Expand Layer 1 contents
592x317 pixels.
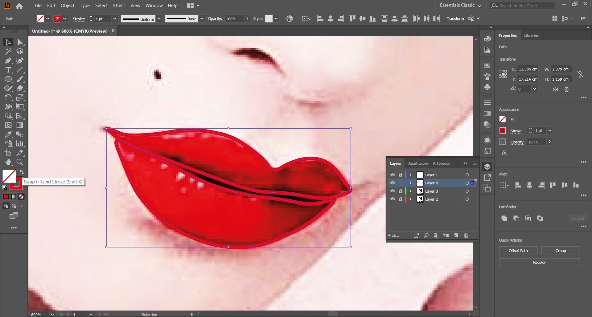410,175
